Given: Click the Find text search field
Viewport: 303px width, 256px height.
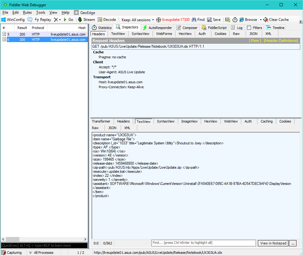Looking at the screenshot, I should 204,243.
